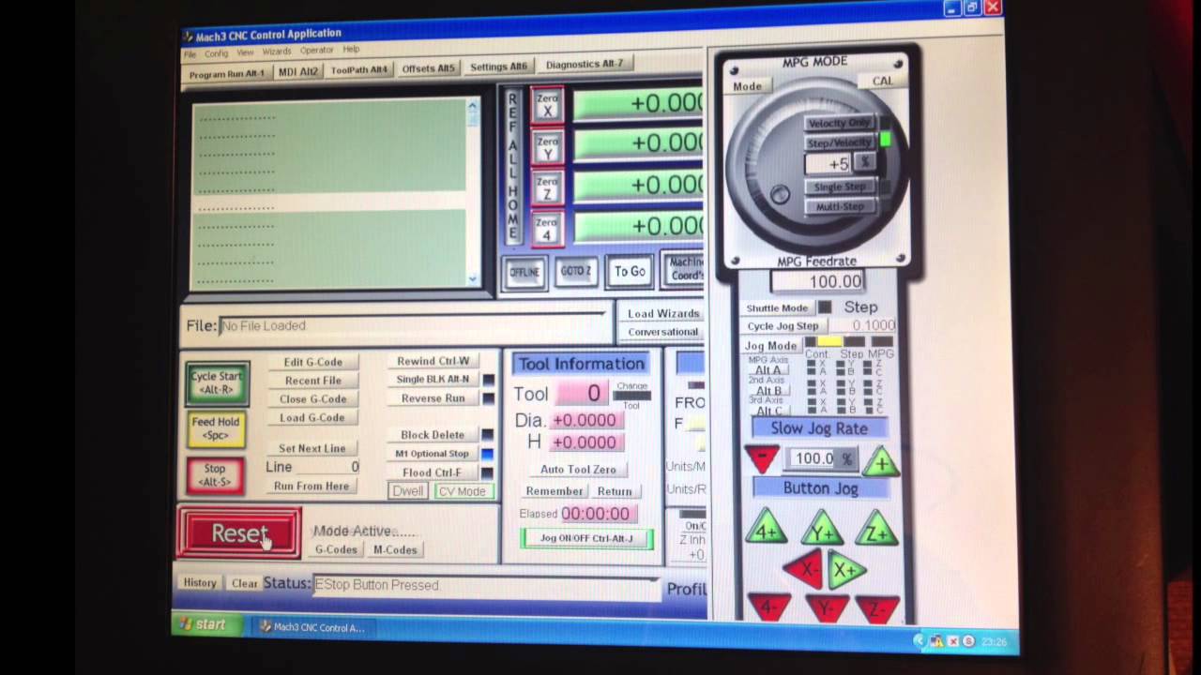Switch to Diagnostics Alt-7 tab
The image size is (1201, 675).
click(x=585, y=65)
